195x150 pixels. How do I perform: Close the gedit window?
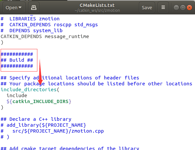pos(189,8)
